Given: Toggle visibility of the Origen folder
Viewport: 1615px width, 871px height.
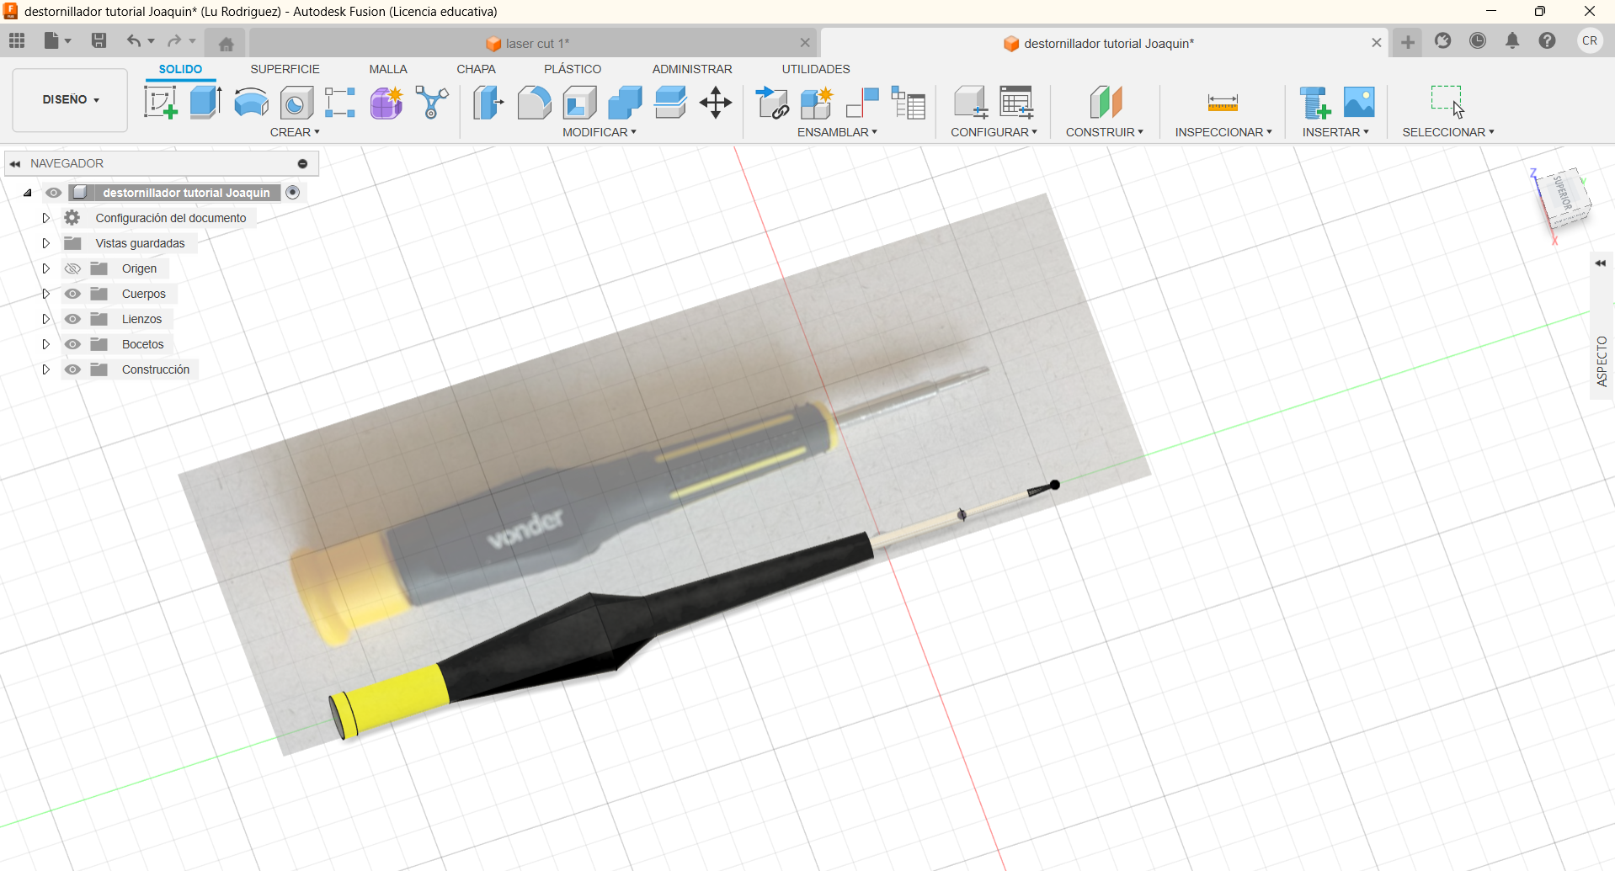Looking at the screenshot, I should 73,268.
